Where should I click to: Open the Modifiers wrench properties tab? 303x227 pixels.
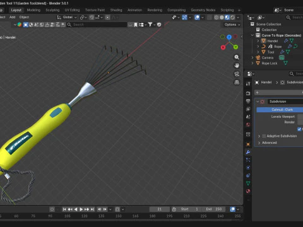tap(248, 152)
